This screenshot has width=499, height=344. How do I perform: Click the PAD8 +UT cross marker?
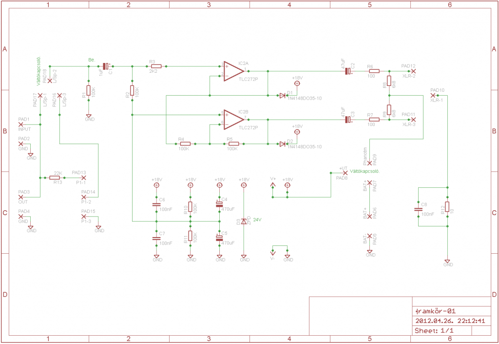click(345, 173)
